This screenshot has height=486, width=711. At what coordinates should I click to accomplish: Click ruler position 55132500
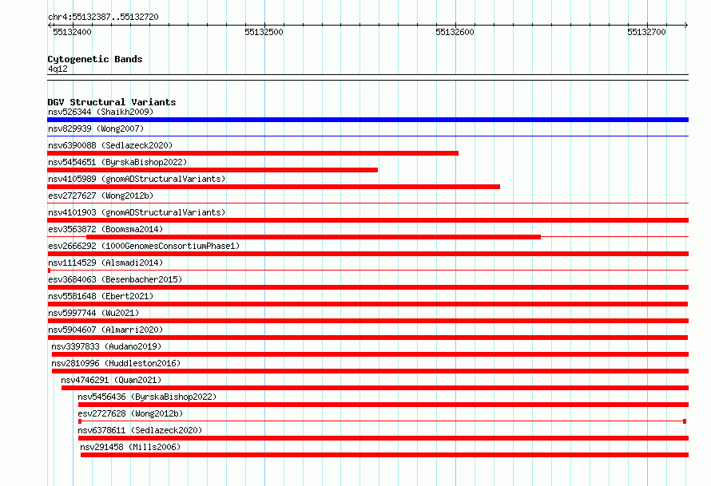click(x=264, y=32)
